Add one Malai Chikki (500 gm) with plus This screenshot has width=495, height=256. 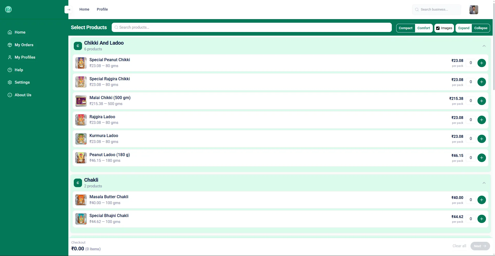point(482,101)
